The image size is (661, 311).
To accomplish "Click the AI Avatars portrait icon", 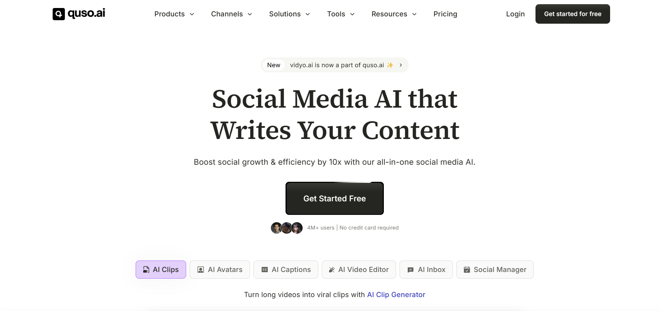I will (x=201, y=270).
